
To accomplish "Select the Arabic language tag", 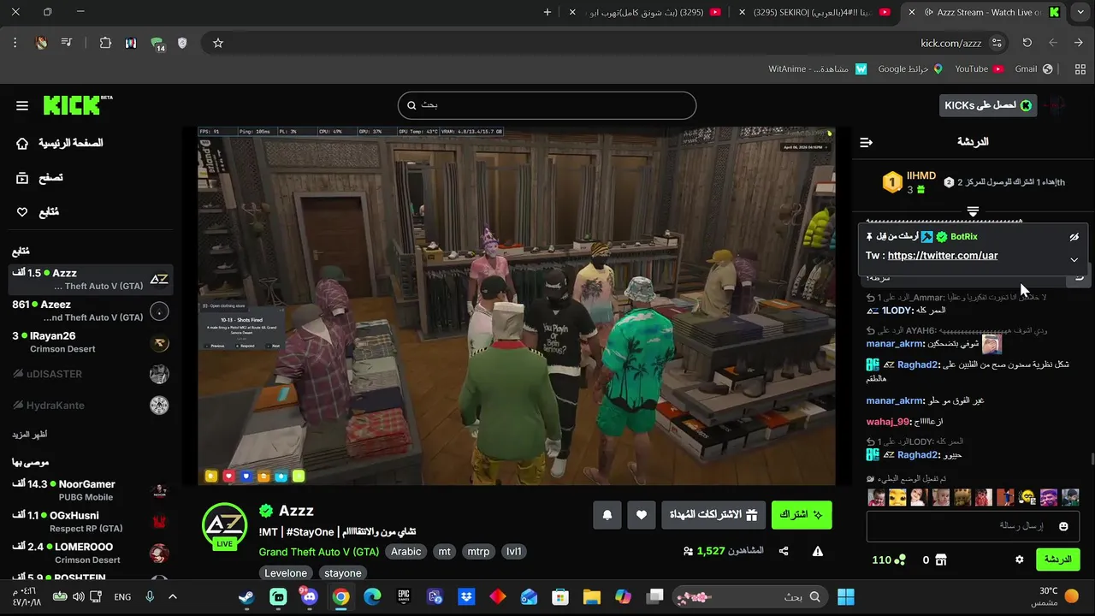I will [x=405, y=552].
